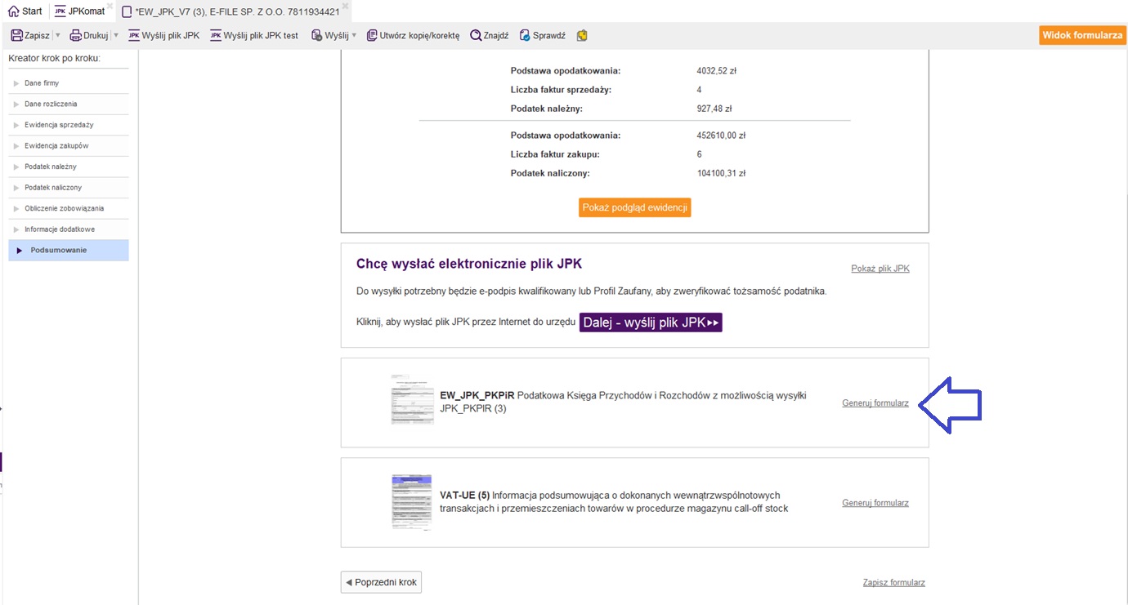Select the EW_JPK_V7 (3) document tab

tap(237, 11)
